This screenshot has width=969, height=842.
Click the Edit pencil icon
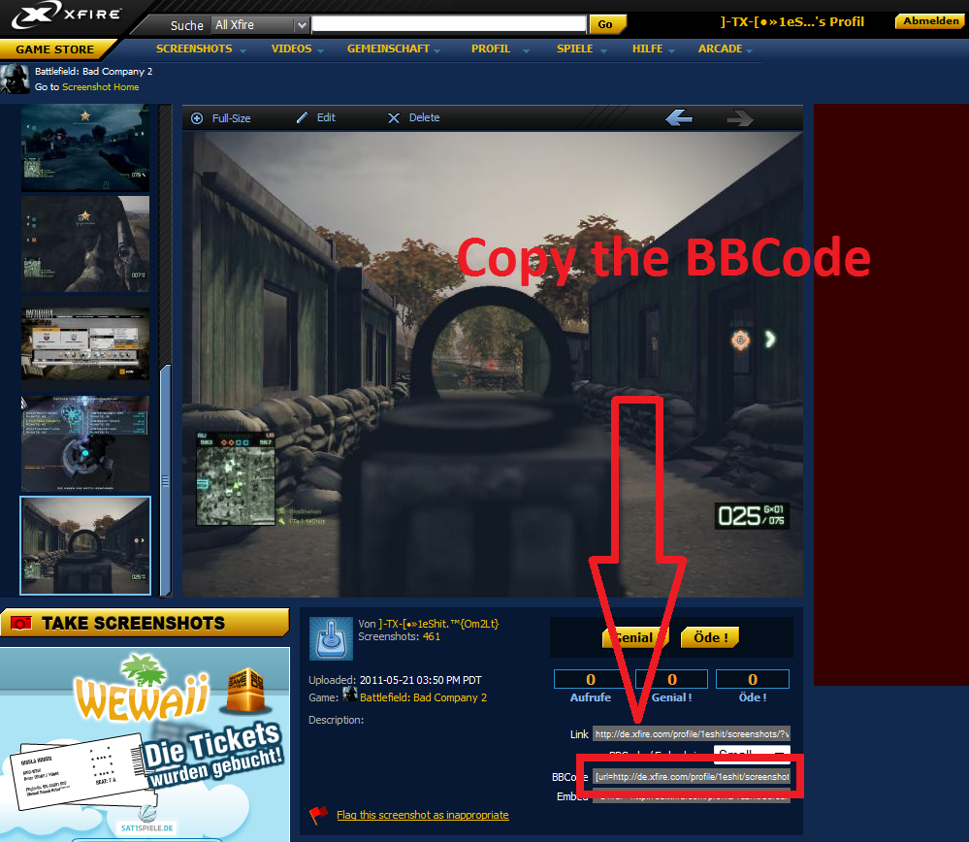pos(303,117)
